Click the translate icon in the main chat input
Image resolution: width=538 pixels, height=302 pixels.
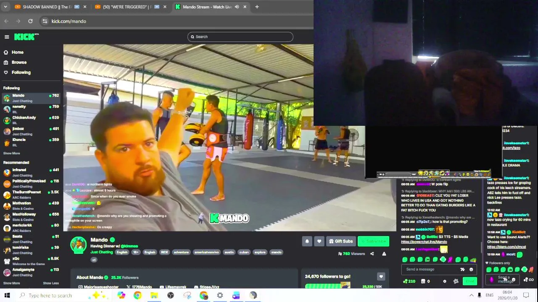click(462, 270)
